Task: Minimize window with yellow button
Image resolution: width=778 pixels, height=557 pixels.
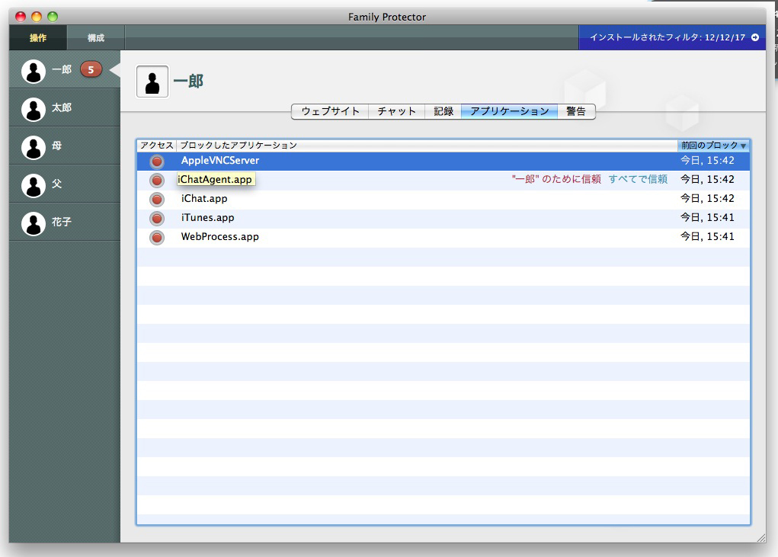Action: click(37, 17)
